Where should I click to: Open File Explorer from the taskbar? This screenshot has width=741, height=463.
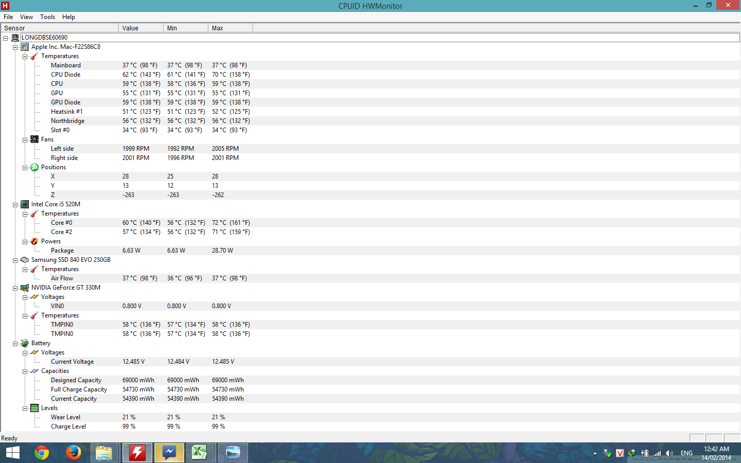point(104,453)
